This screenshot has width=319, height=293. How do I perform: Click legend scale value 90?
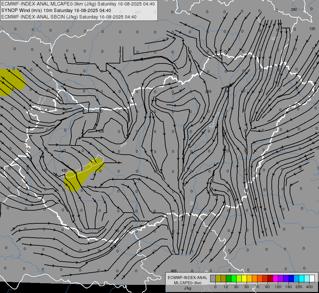pos(267,287)
